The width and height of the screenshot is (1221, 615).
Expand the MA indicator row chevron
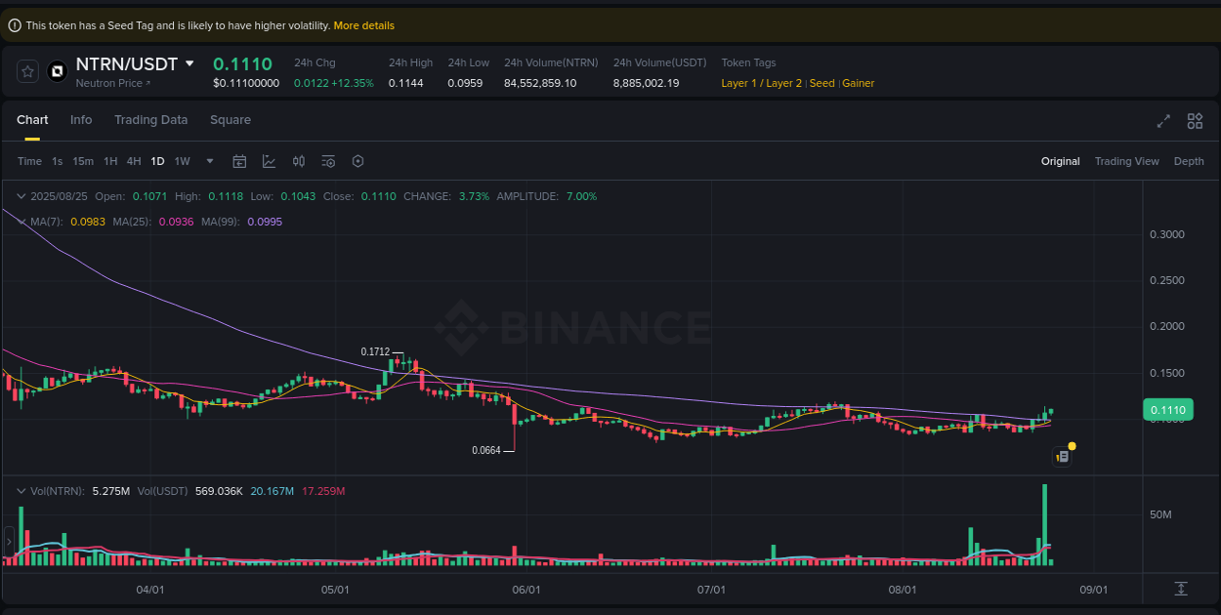tap(20, 222)
